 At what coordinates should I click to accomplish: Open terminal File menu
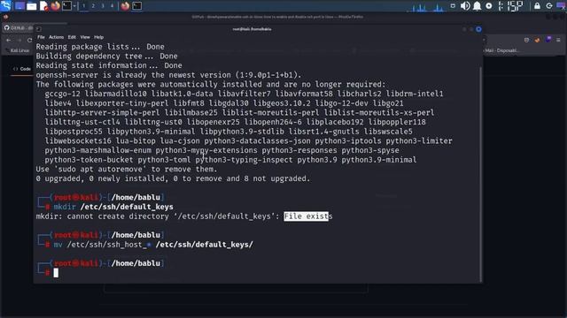pyautogui.click(x=41, y=37)
